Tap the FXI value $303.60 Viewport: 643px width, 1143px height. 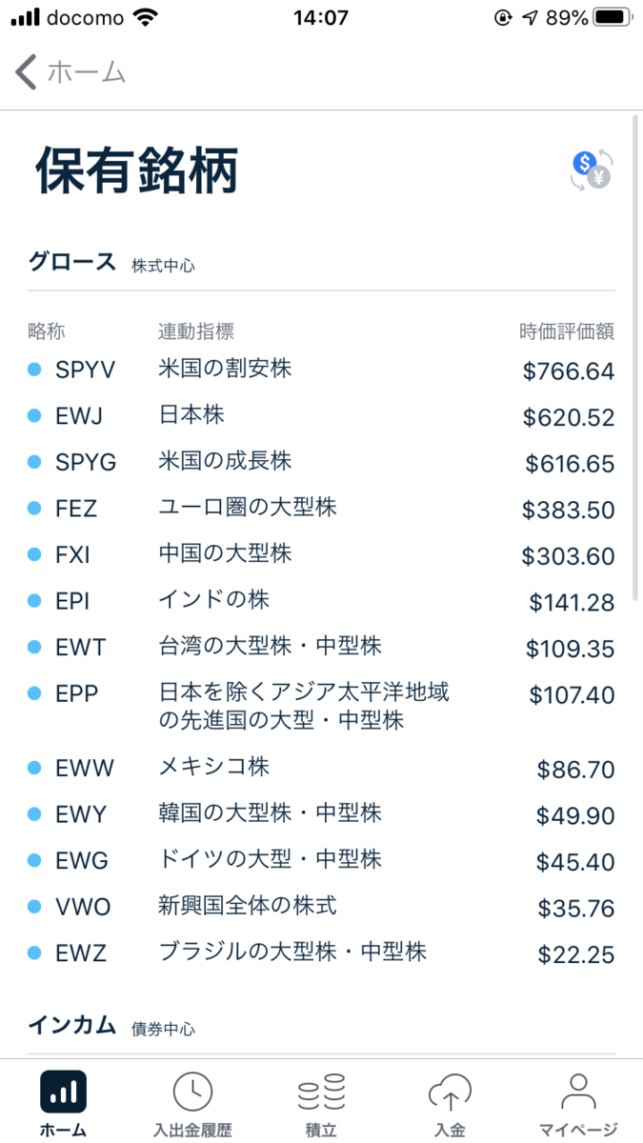[x=569, y=556]
